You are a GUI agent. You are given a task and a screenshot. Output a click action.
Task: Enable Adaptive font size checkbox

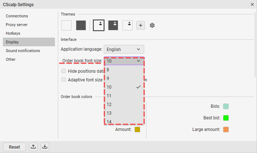click(x=64, y=80)
